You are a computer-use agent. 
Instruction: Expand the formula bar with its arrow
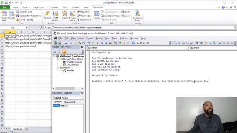tap(236, 27)
